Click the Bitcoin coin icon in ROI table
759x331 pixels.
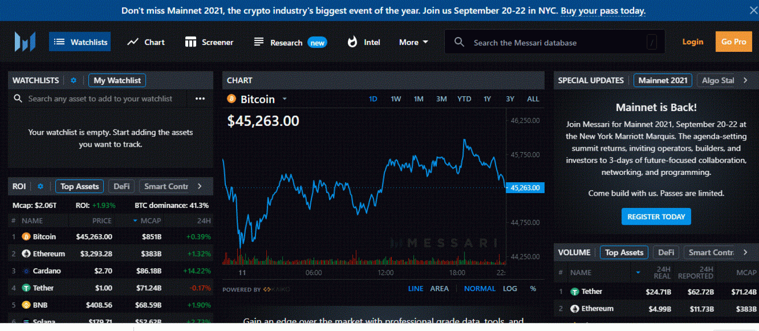[x=26, y=237]
